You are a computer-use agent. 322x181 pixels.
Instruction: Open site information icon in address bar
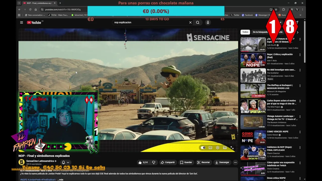pyautogui.click(x=42, y=10)
